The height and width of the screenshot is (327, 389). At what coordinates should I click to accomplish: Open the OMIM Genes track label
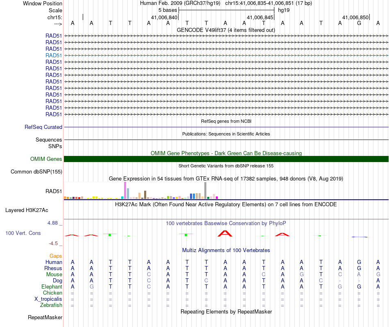click(46, 159)
